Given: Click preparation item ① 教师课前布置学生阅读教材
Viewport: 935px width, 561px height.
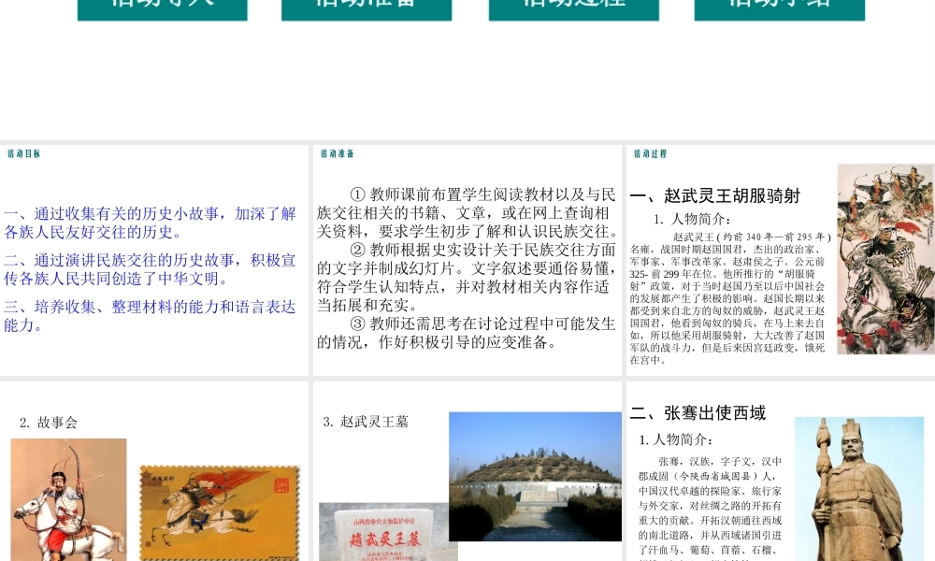Looking at the screenshot, I should pyautogui.click(x=468, y=213).
